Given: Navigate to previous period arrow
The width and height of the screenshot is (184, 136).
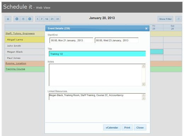Looking at the screenshot, I should (17, 19).
